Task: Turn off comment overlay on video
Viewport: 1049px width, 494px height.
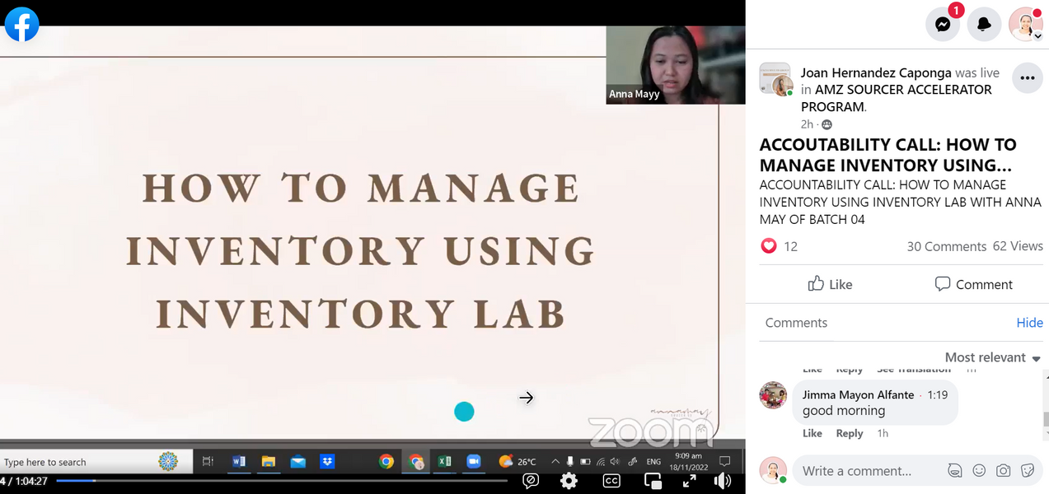Action: pyautogui.click(x=532, y=481)
